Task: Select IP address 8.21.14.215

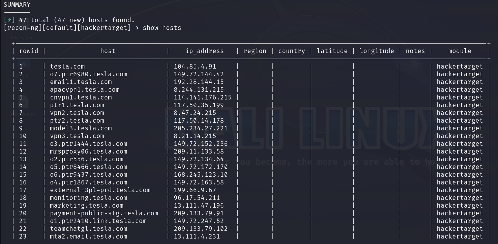Action: pyautogui.click(x=195, y=136)
